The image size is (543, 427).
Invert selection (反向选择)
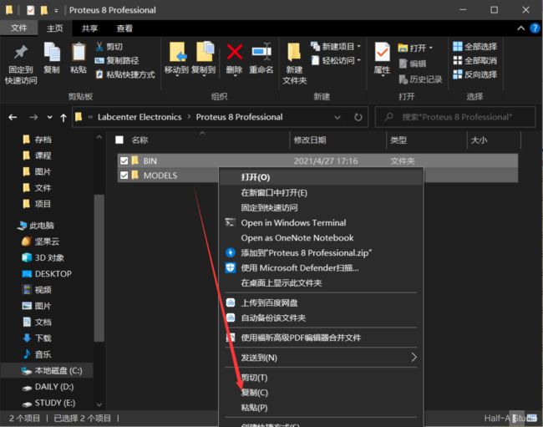click(x=474, y=74)
